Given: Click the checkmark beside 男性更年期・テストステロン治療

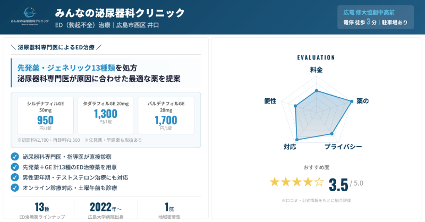Looking at the screenshot, I should pyautogui.click(x=15, y=177).
